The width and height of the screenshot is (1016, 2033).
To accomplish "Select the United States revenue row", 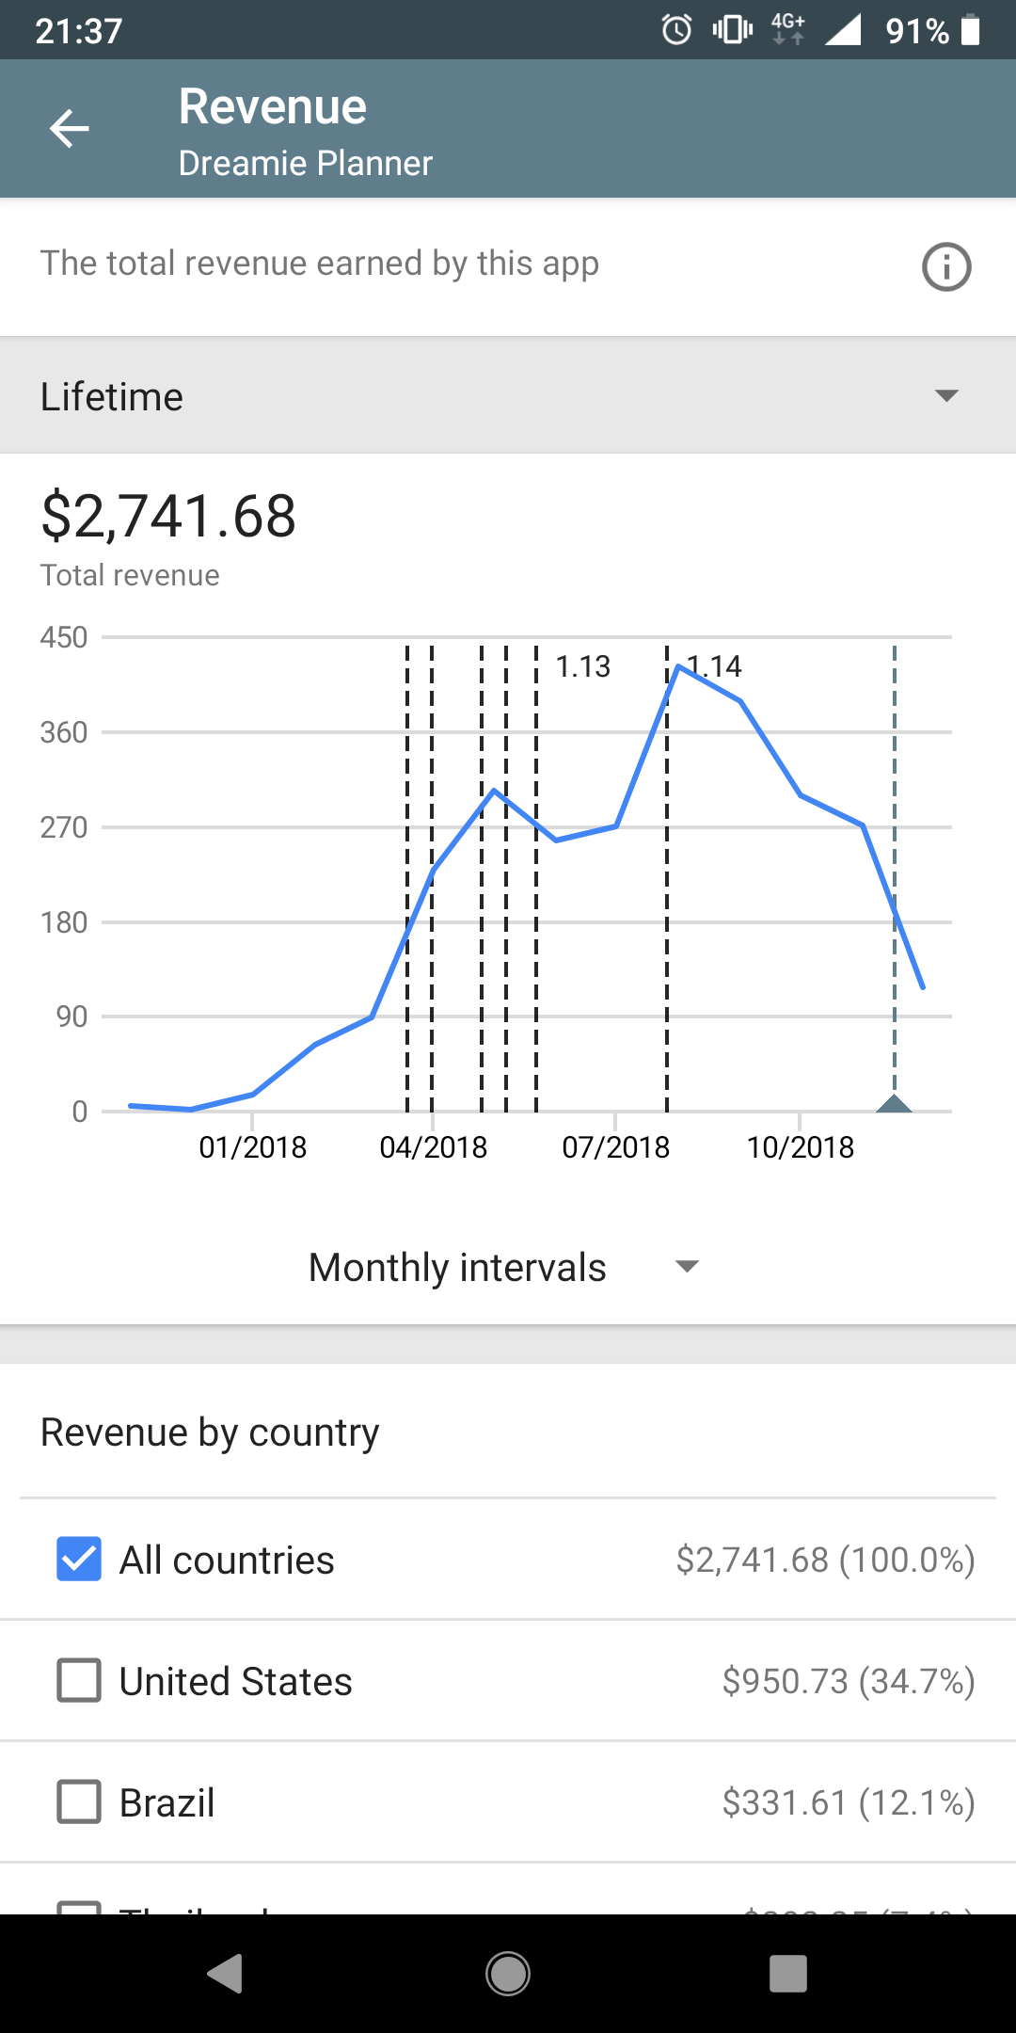I will [x=508, y=1681].
